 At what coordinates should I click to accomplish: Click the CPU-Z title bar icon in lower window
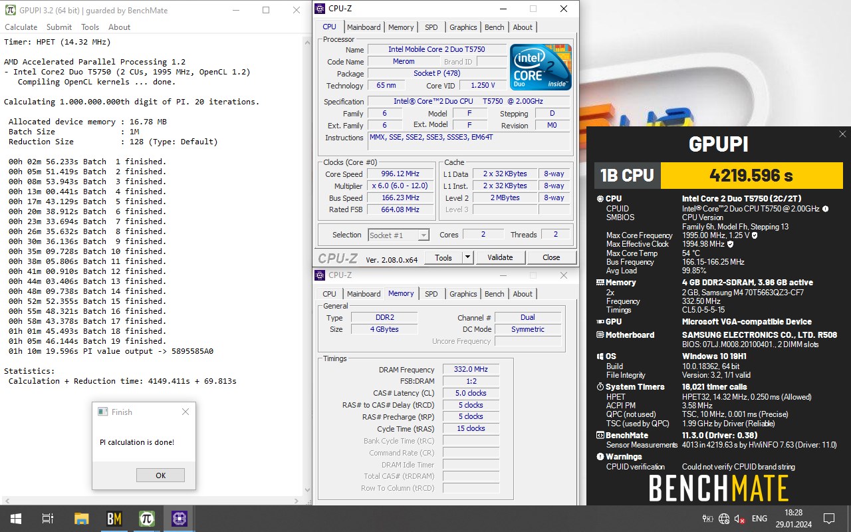tap(320, 275)
